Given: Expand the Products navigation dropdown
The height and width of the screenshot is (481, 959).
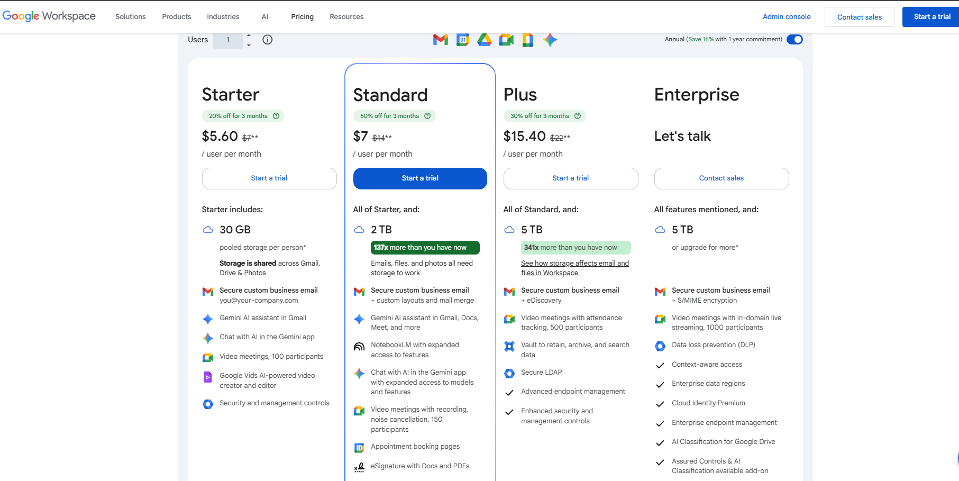Looking at the screenshot, I should click(x=176, y=16).
